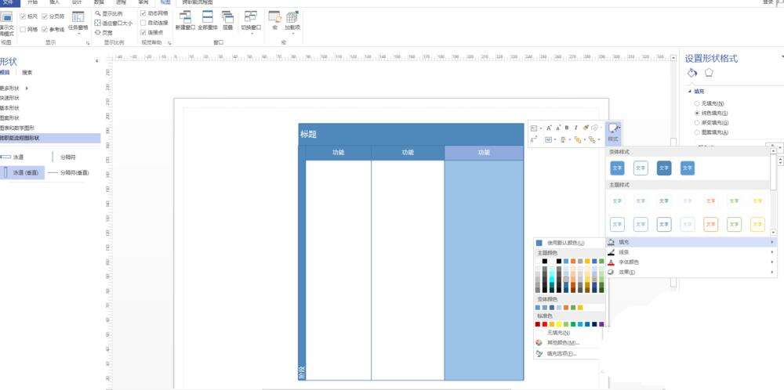Select Quick Shapes (快速形状) stencil
The image size is (784, 390).
pos(10,98)
